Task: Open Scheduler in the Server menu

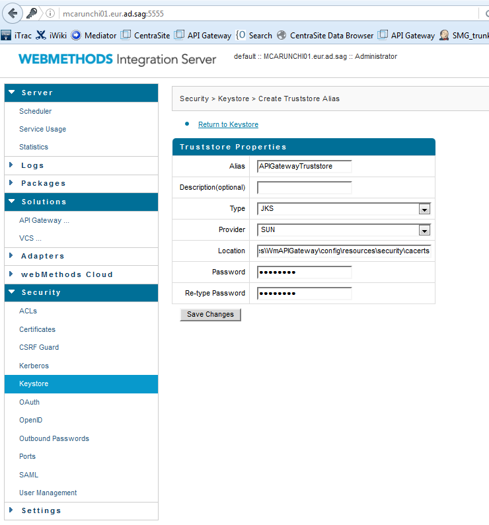Action: click(36, 111)
